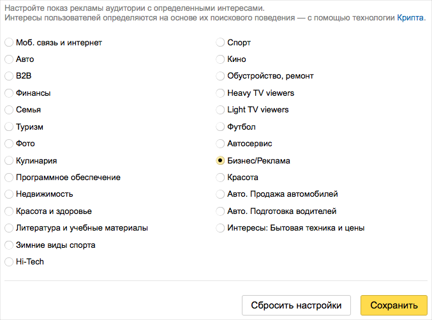Select the Моб. связь и интернет radio button

point(9,43)
